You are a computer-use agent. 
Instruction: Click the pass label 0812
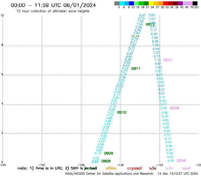click(150, 24)
